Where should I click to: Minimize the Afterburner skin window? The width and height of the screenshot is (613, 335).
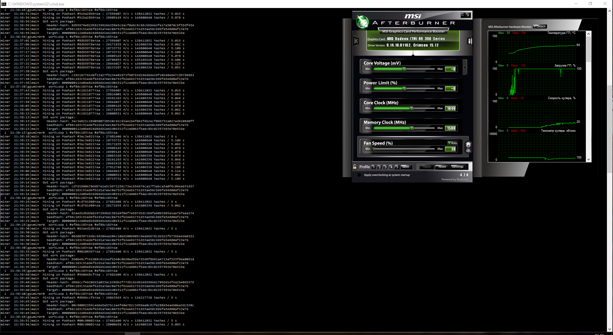(x=462, y=15)
